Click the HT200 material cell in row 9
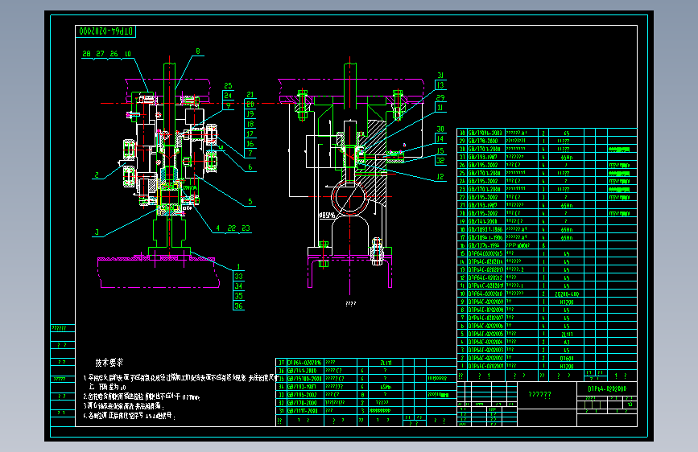 [566, 302]
